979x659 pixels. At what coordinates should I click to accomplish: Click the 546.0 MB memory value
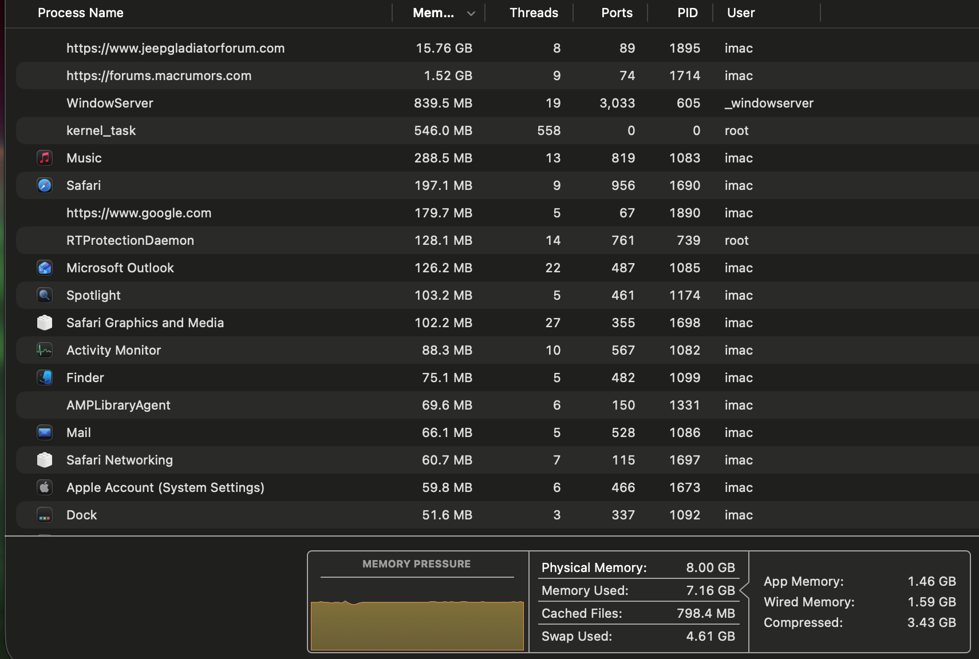tap(443, 130)
